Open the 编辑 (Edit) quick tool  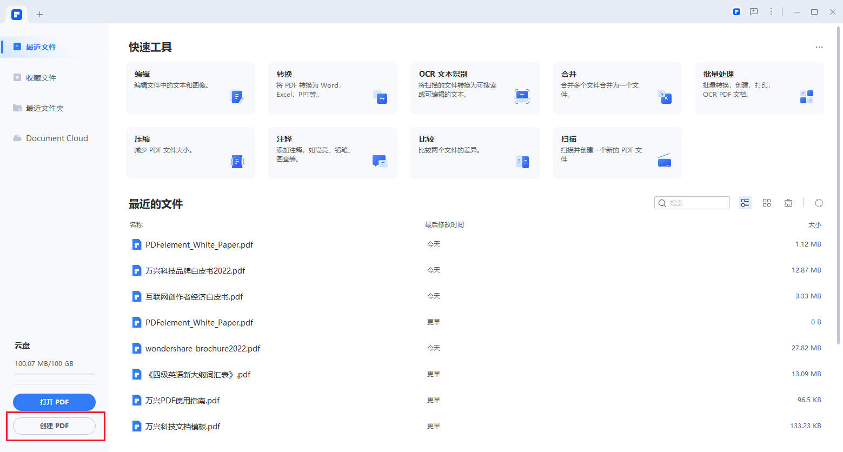click(190, 88)
